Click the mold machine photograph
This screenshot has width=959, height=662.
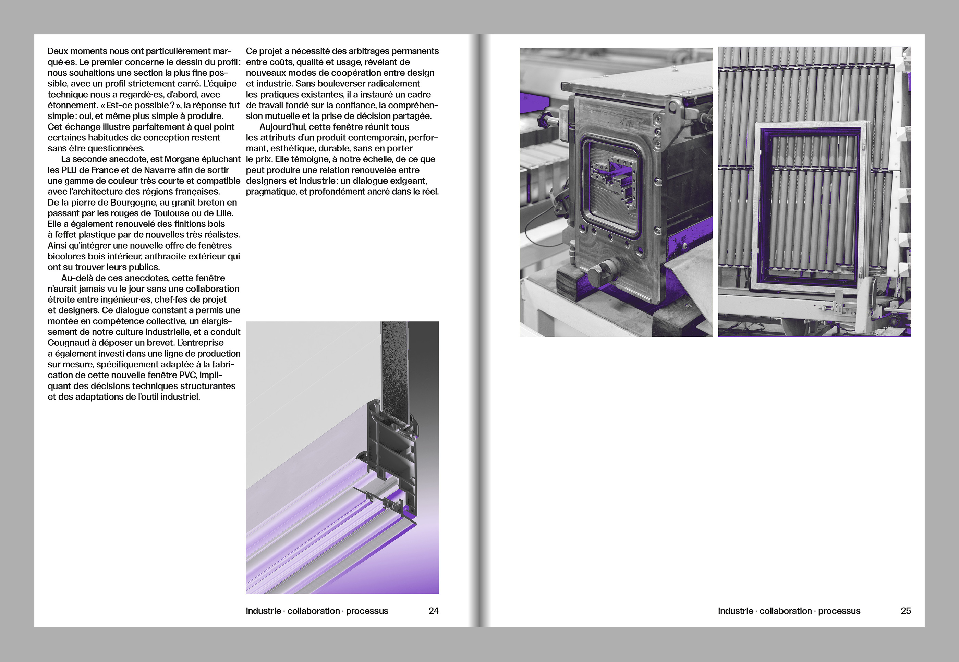pos(616,192)
